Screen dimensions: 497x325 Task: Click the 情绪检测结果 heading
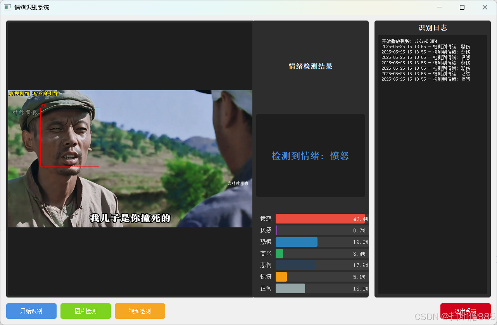tap(311, 66)
